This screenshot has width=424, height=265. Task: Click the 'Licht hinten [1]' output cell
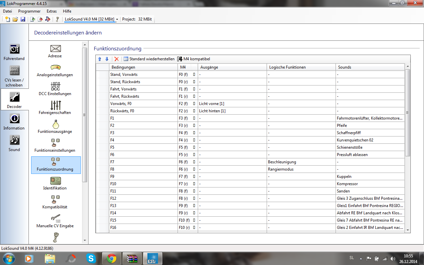(x=233, y=111)
